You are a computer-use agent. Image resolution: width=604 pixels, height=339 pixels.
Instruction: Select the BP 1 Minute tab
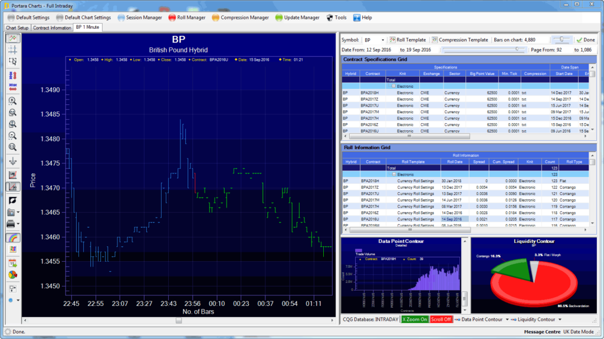pos(87,27)
